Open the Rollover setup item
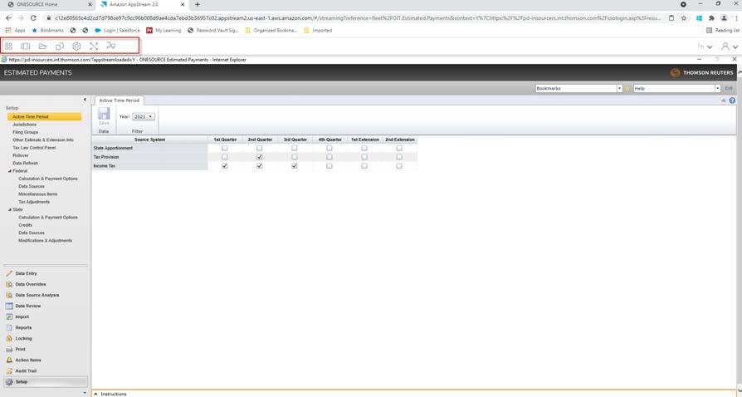Image resolution: width=742 pixels, height=397 pixels. [21, 155]
